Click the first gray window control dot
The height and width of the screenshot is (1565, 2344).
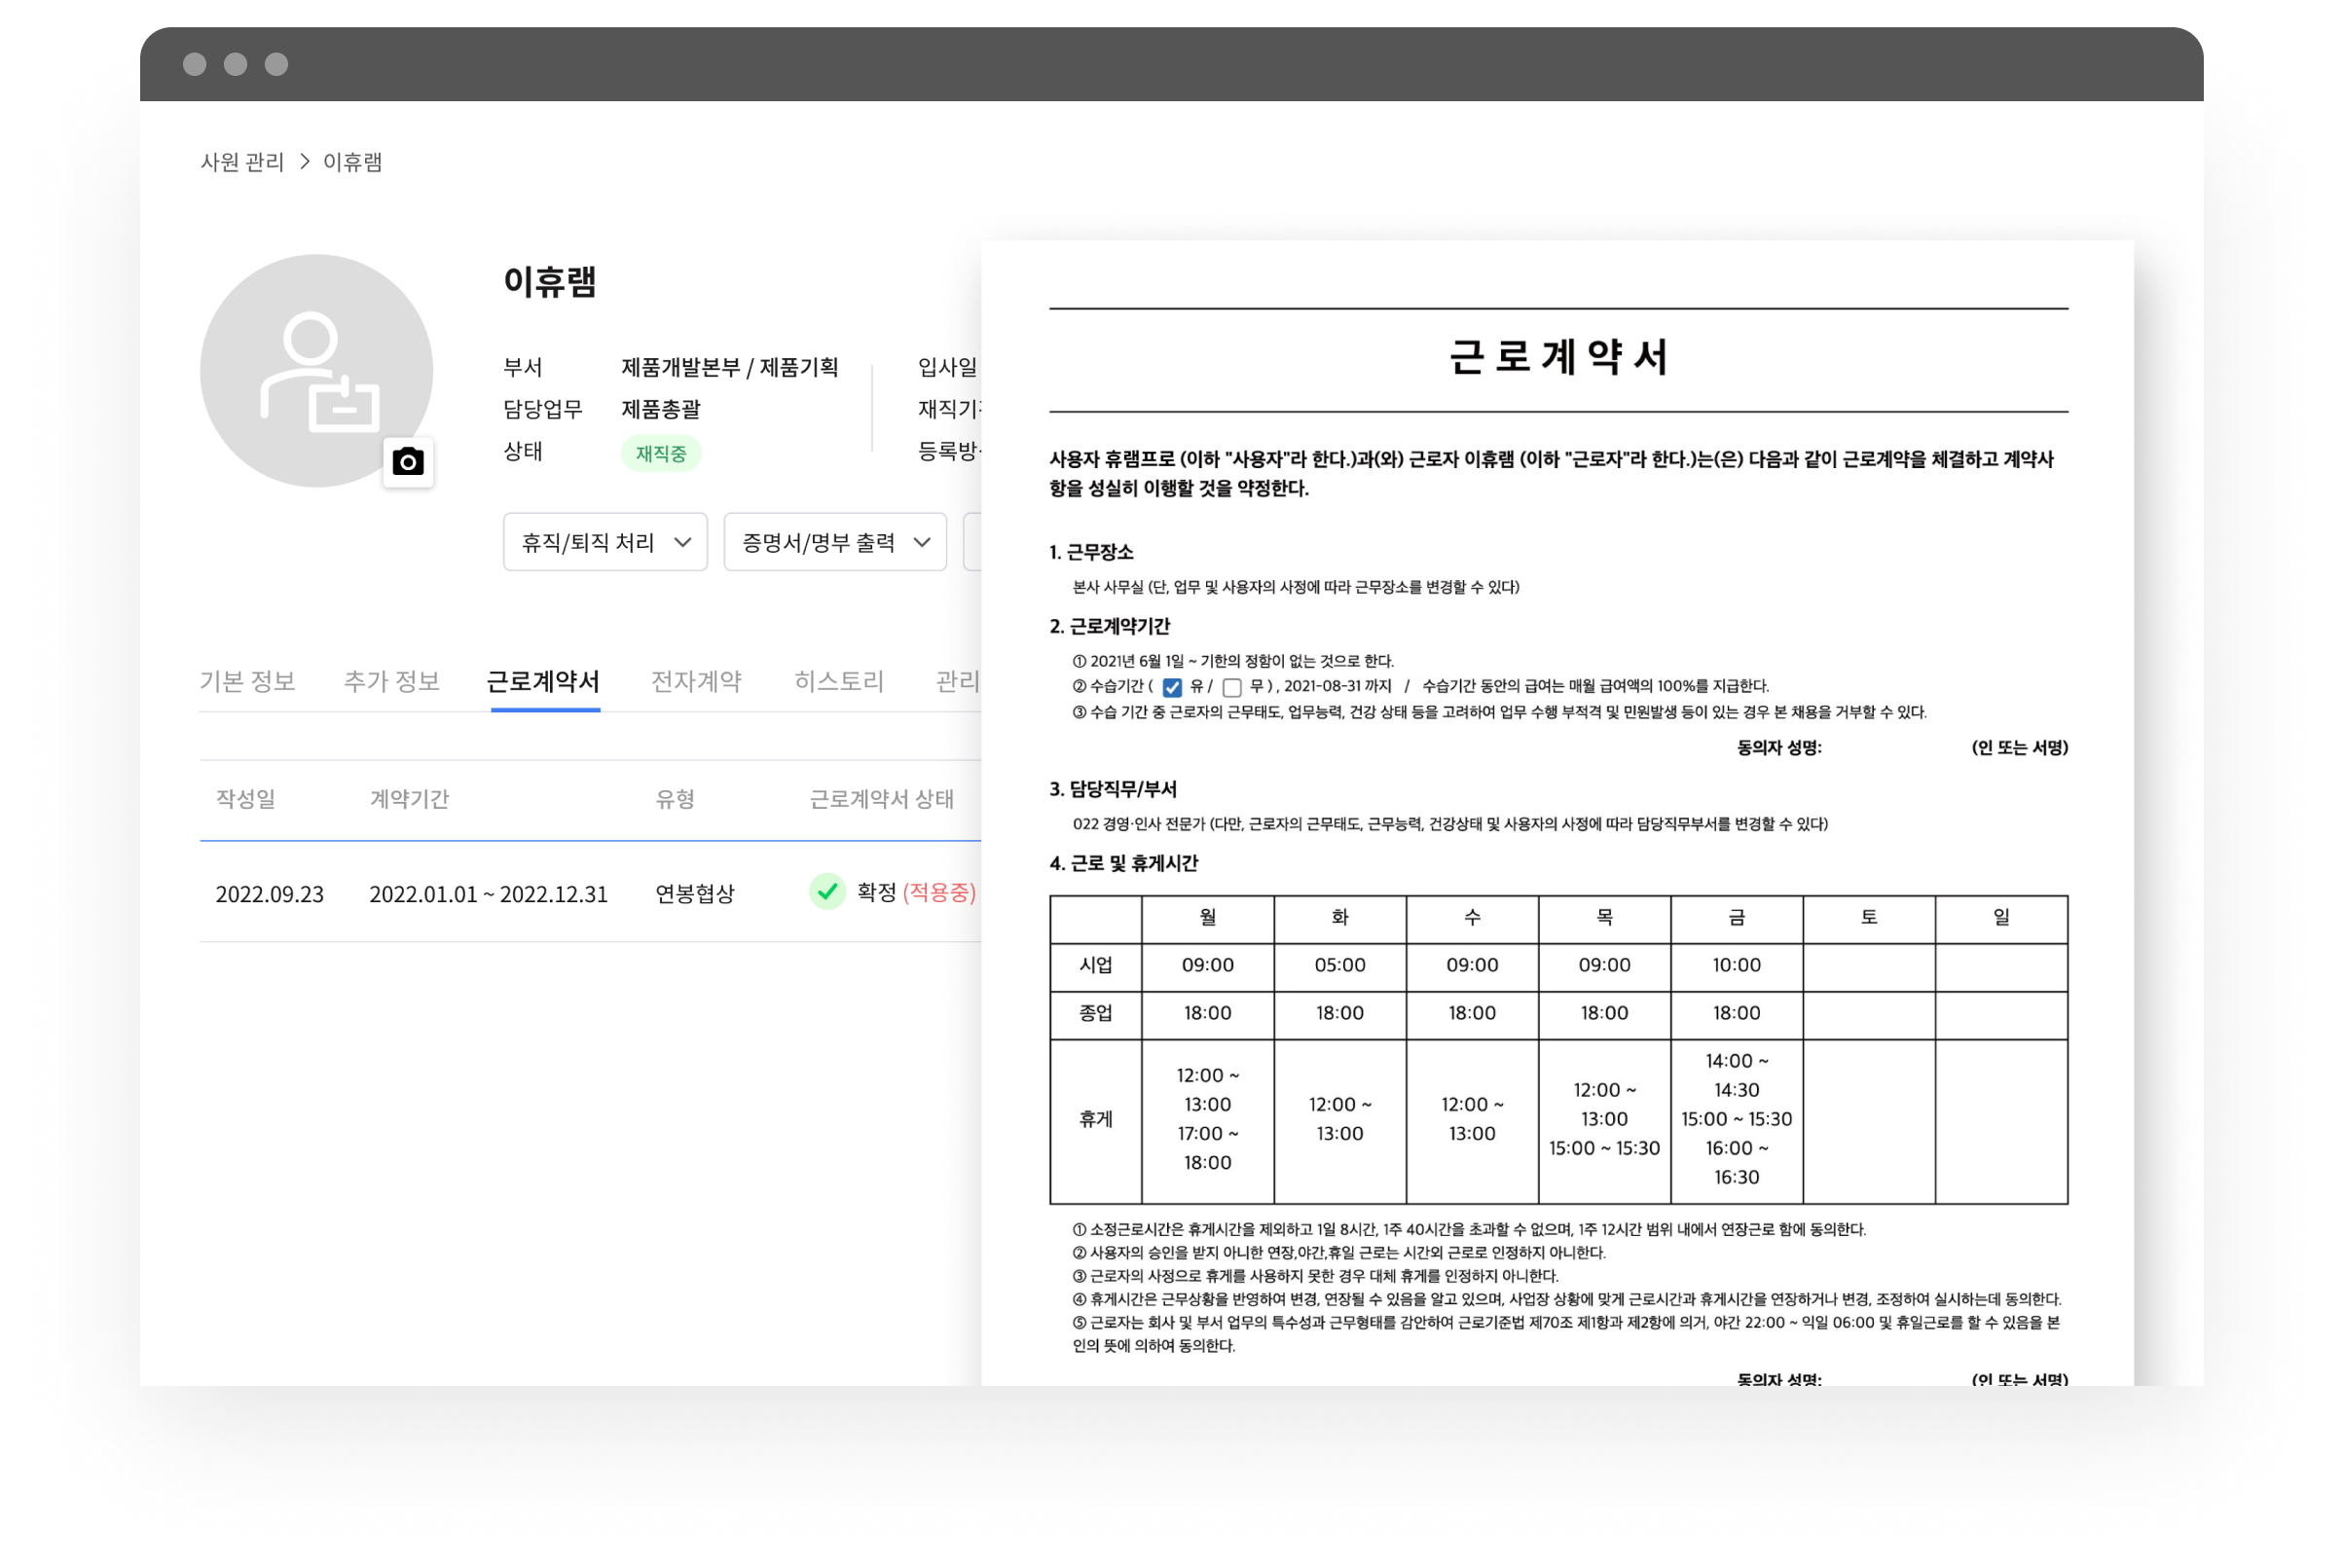(x=195, y=65)
